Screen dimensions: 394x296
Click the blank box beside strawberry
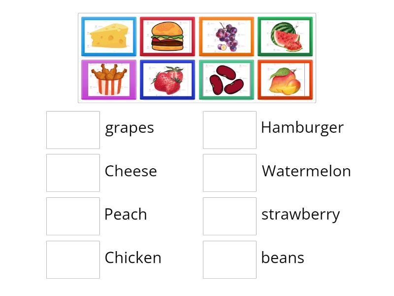pyautogui.click(x=230, y=216)
